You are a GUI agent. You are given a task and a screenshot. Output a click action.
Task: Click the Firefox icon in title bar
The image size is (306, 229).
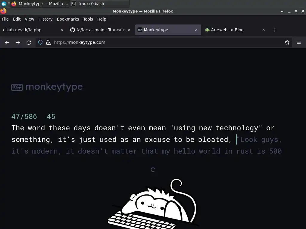point(3,11)
